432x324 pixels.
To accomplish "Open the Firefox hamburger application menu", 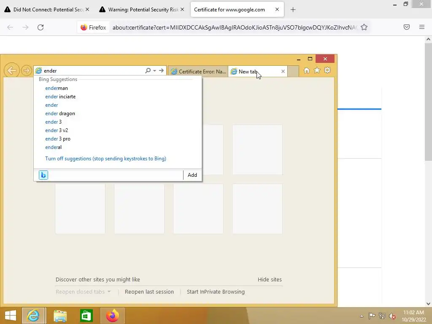I will (x=422, y=27).
